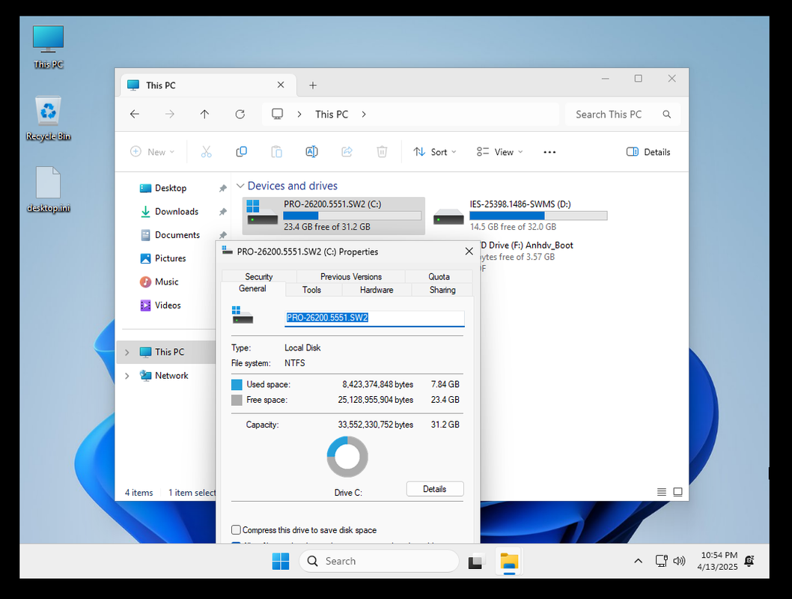792x599 pixels.
Task: Select the Recycle Bin desktop icon
Action: (48, 119)
